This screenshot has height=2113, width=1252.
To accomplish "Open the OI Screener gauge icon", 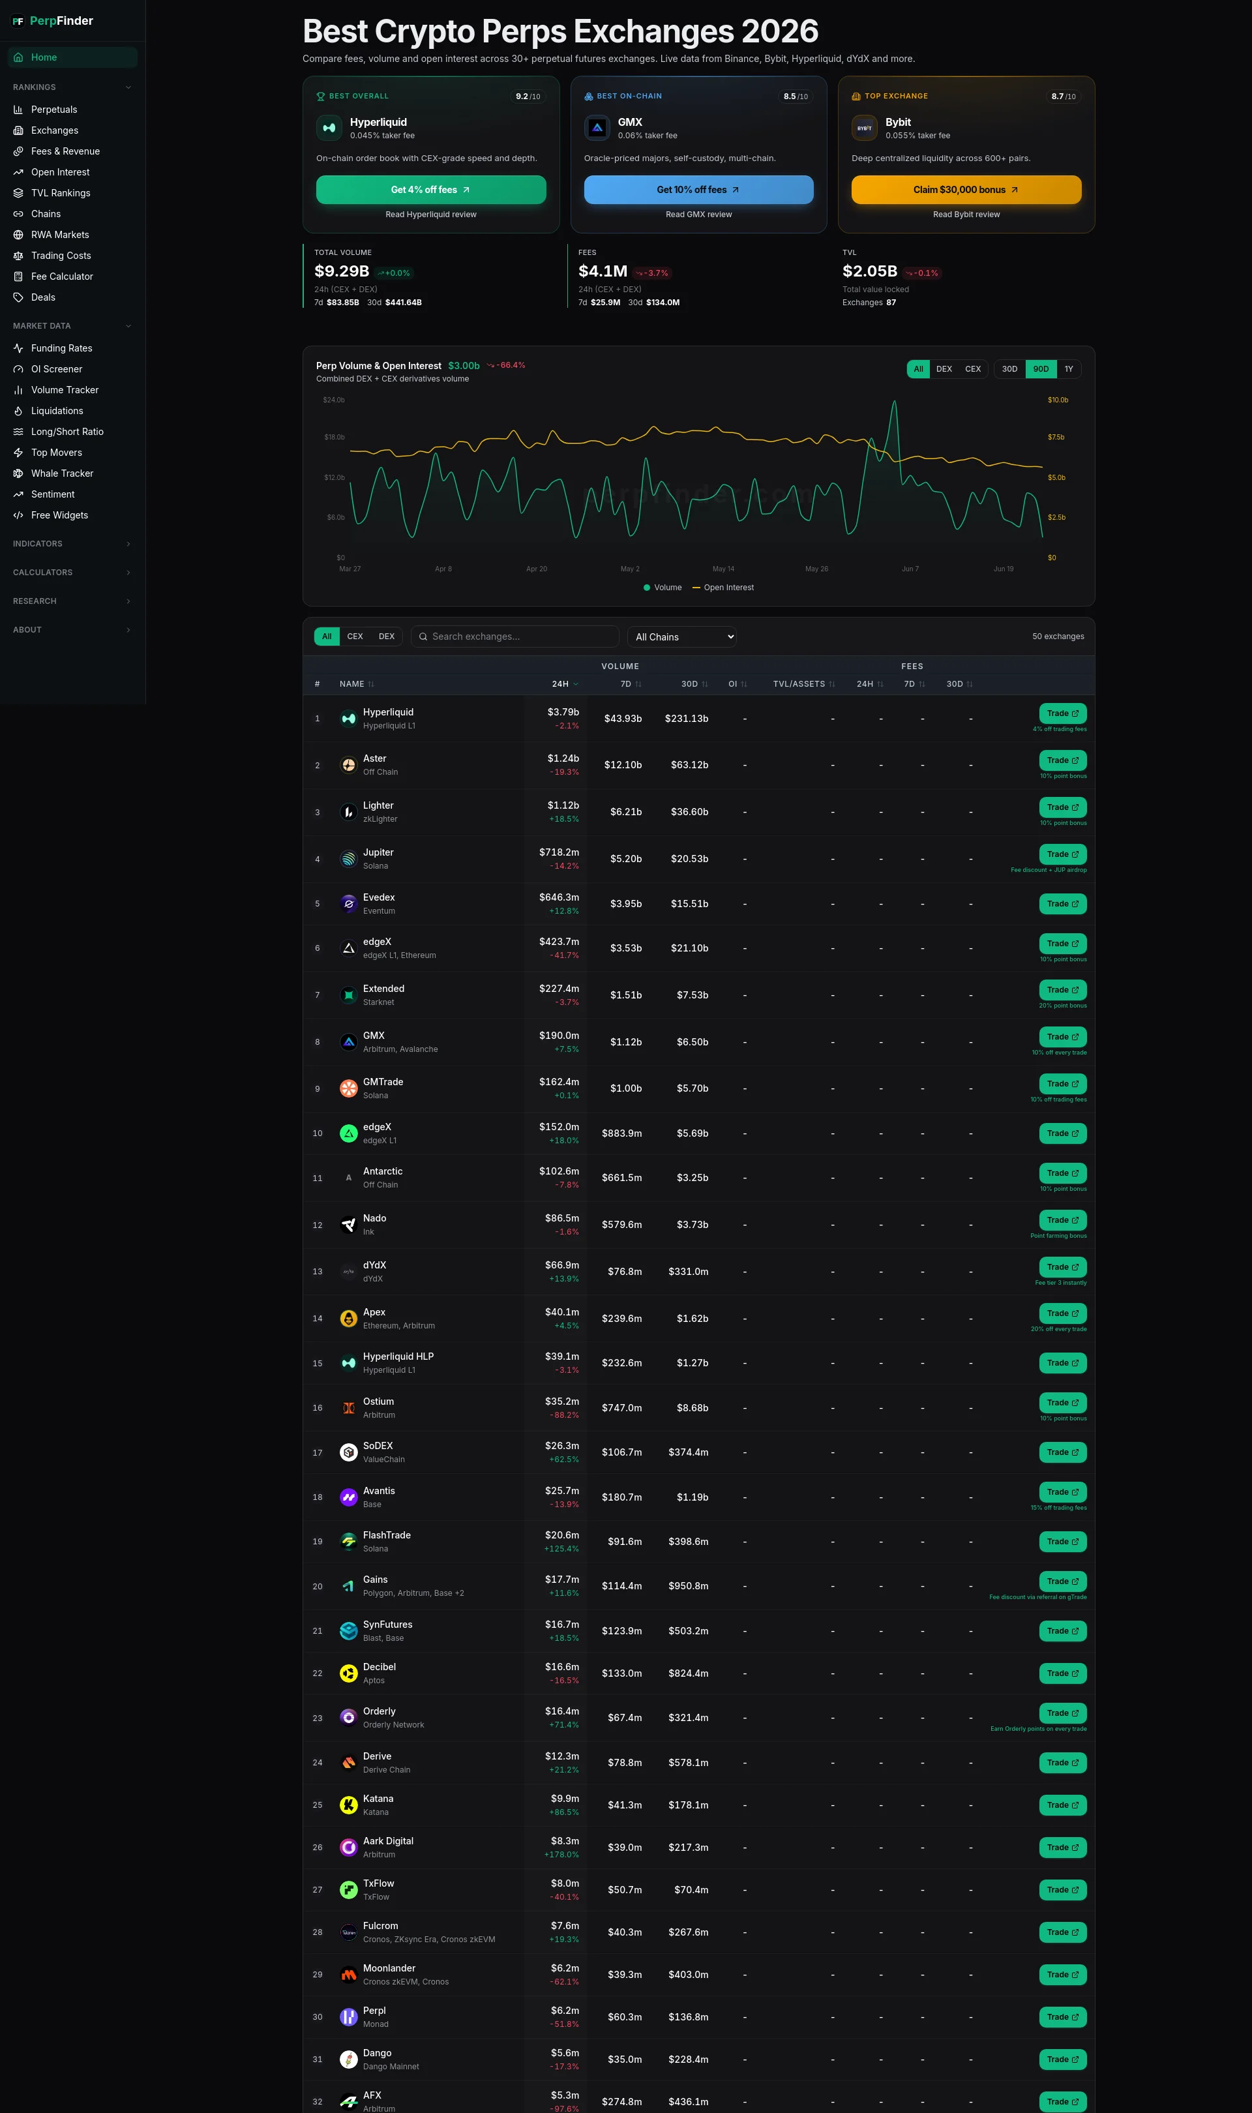I will pyautogui.click(x=18, y=370).
